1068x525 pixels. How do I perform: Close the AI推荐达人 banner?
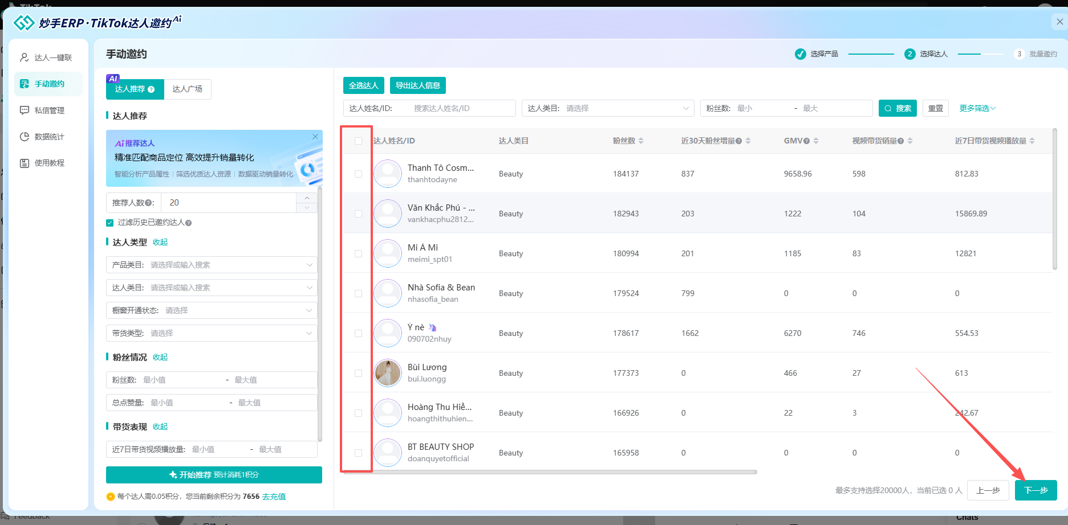point(315,137)
